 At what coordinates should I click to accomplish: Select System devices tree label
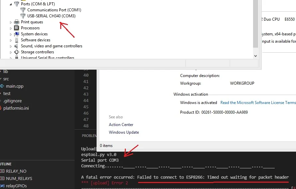point(34,34)
